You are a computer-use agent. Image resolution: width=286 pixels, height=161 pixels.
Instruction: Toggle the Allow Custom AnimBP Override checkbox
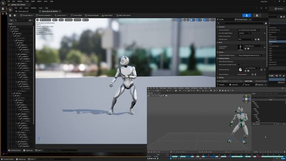point(239,64)
